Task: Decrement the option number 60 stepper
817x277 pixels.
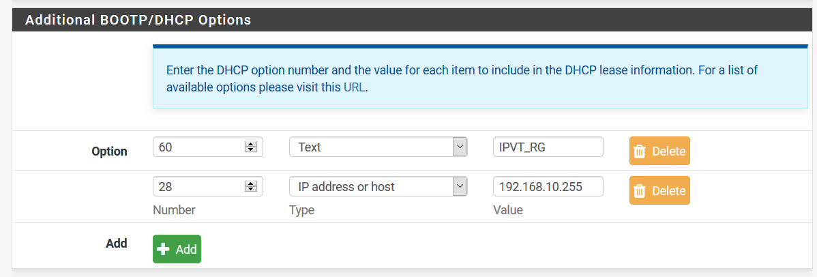Action: (x=250, y=149)
